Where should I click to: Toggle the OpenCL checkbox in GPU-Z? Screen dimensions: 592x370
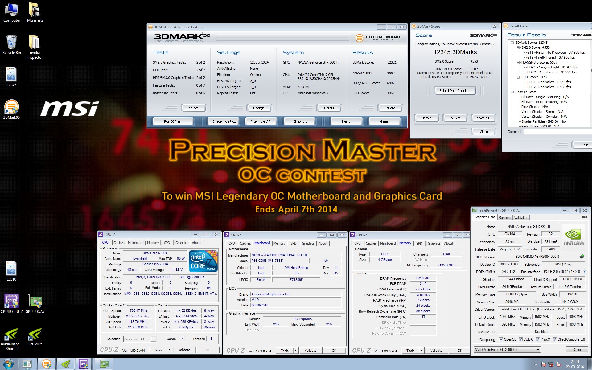(501, 339)
